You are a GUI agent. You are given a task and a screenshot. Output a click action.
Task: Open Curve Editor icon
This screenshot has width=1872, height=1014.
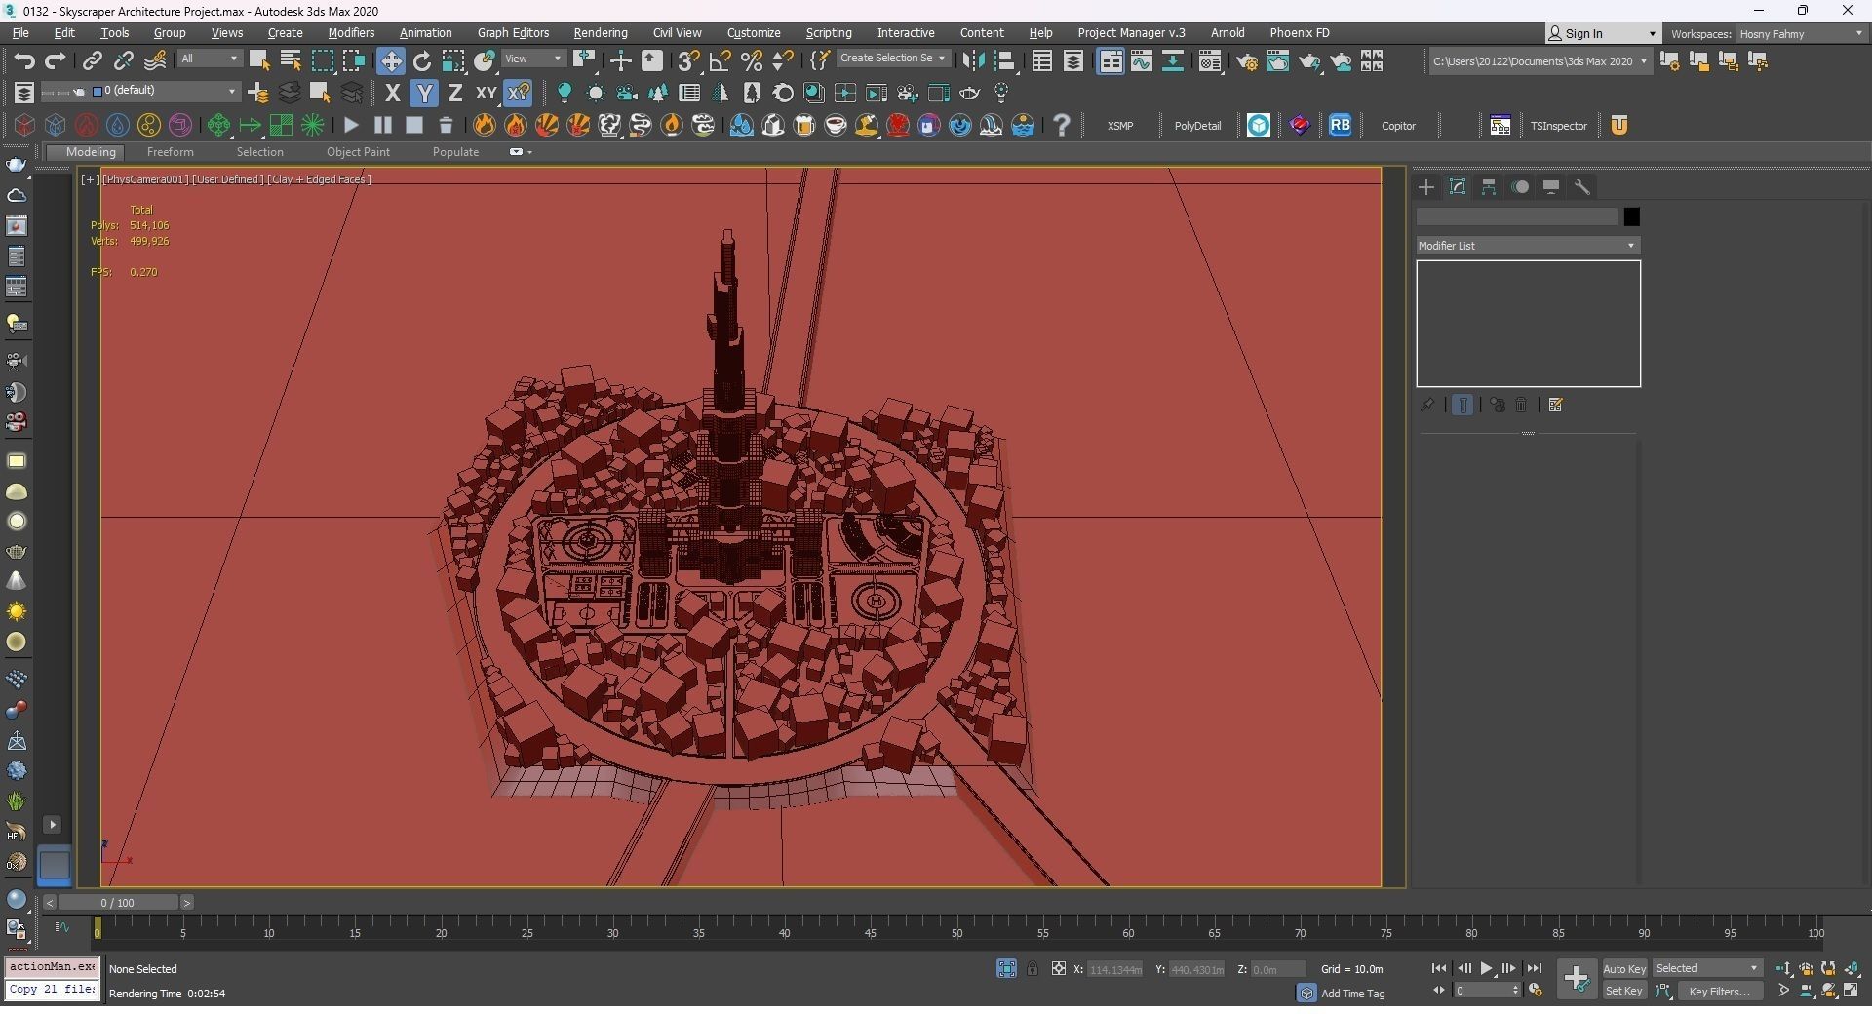[1142, 61]
